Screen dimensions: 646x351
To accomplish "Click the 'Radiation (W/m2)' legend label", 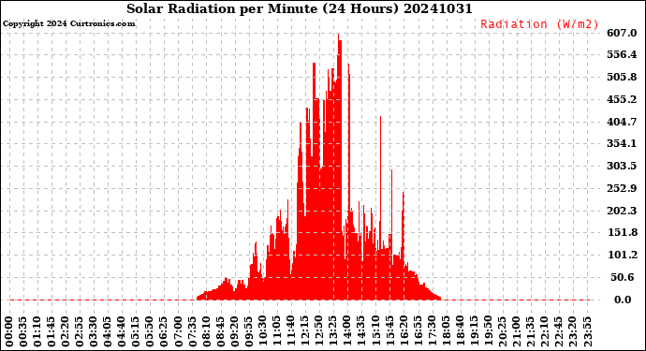I will pos(539,24).
